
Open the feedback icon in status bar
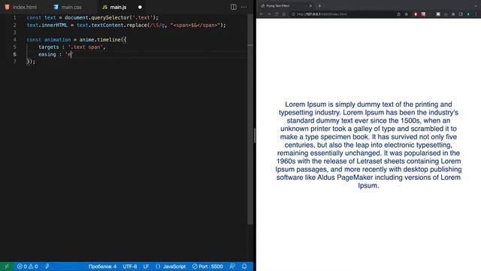coord(232,266)
